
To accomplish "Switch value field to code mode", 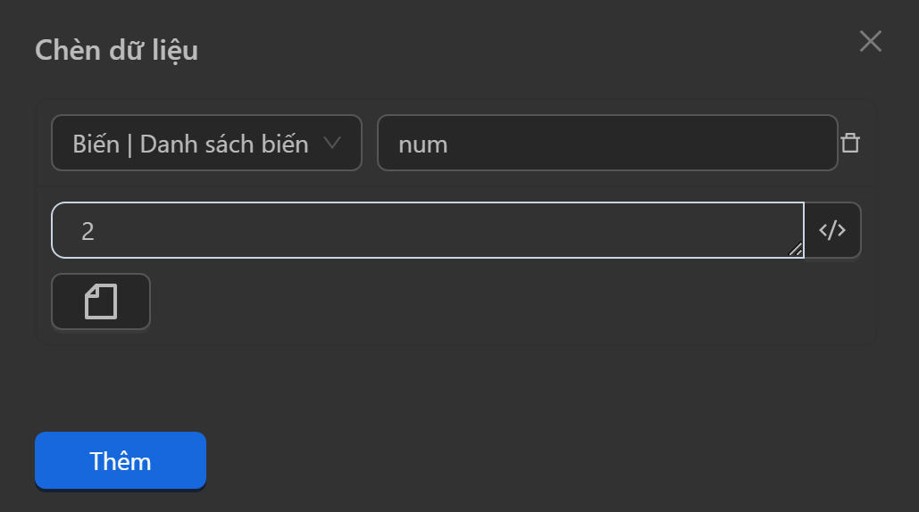I will 832,230.
